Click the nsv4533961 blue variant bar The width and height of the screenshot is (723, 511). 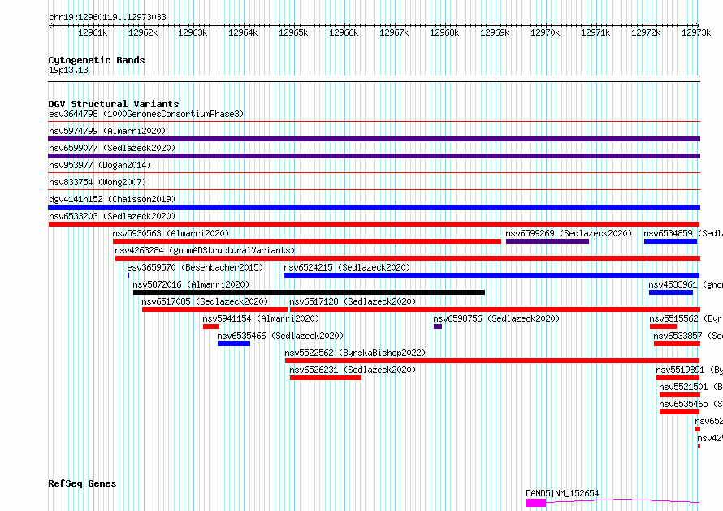(671, 292)
